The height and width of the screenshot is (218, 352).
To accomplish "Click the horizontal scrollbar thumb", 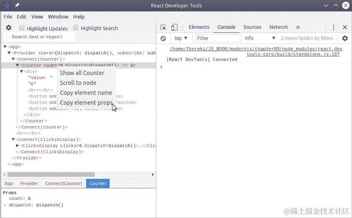I will click(51, 174).
